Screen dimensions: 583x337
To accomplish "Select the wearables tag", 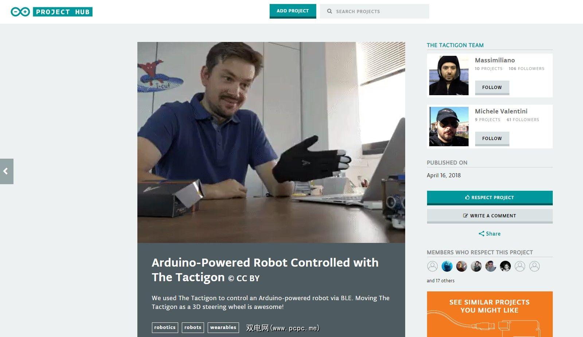I will 223,328.
